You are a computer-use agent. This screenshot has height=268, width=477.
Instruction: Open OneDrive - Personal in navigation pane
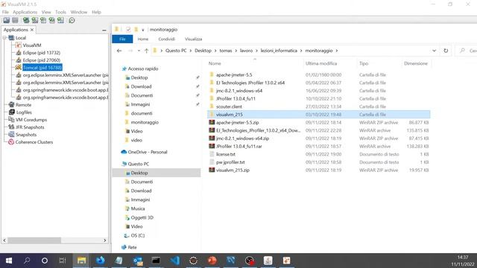click(148, 152)
